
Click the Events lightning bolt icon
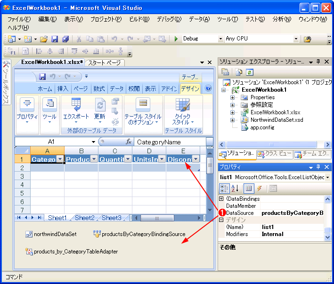pyautogui.click(x=259, y=189)
